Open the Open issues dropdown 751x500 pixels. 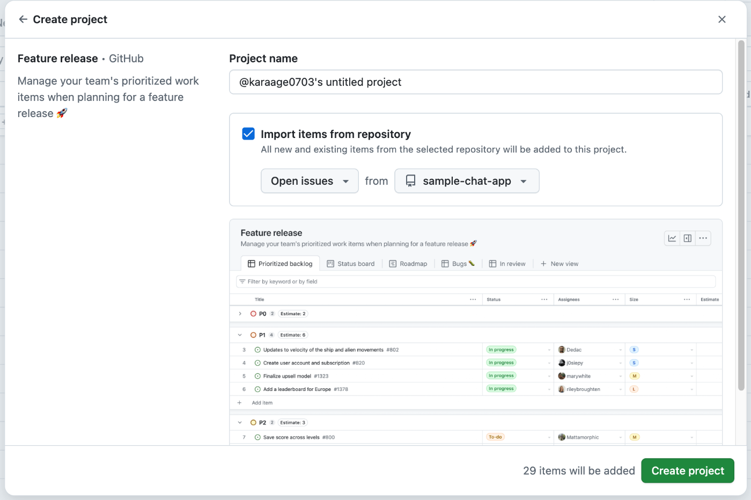coord(310,181)
